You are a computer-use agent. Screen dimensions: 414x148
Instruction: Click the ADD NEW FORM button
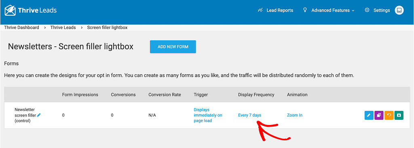[x=173, y=47]
